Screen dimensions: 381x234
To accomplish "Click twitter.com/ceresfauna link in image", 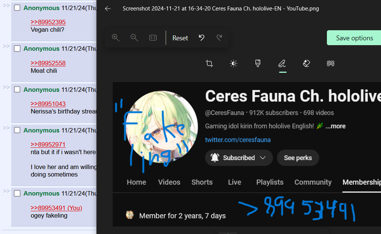I will coord(238,140).
